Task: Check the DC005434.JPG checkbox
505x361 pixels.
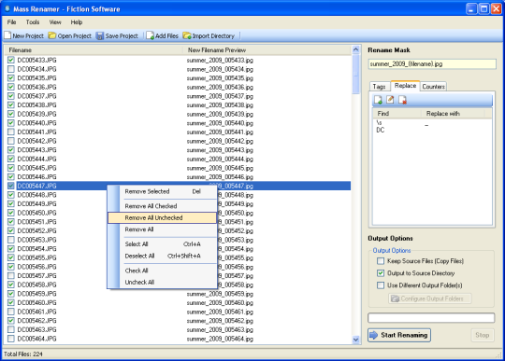Action: tap(11, 69)
